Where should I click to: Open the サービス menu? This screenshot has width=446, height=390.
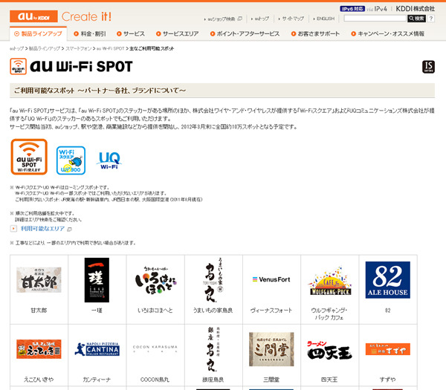coord(131,34)
